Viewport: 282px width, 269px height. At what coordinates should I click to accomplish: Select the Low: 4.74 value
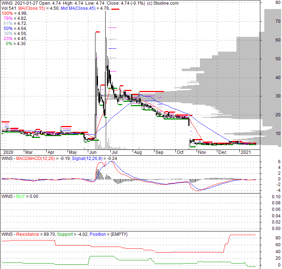tap(95, 3)
